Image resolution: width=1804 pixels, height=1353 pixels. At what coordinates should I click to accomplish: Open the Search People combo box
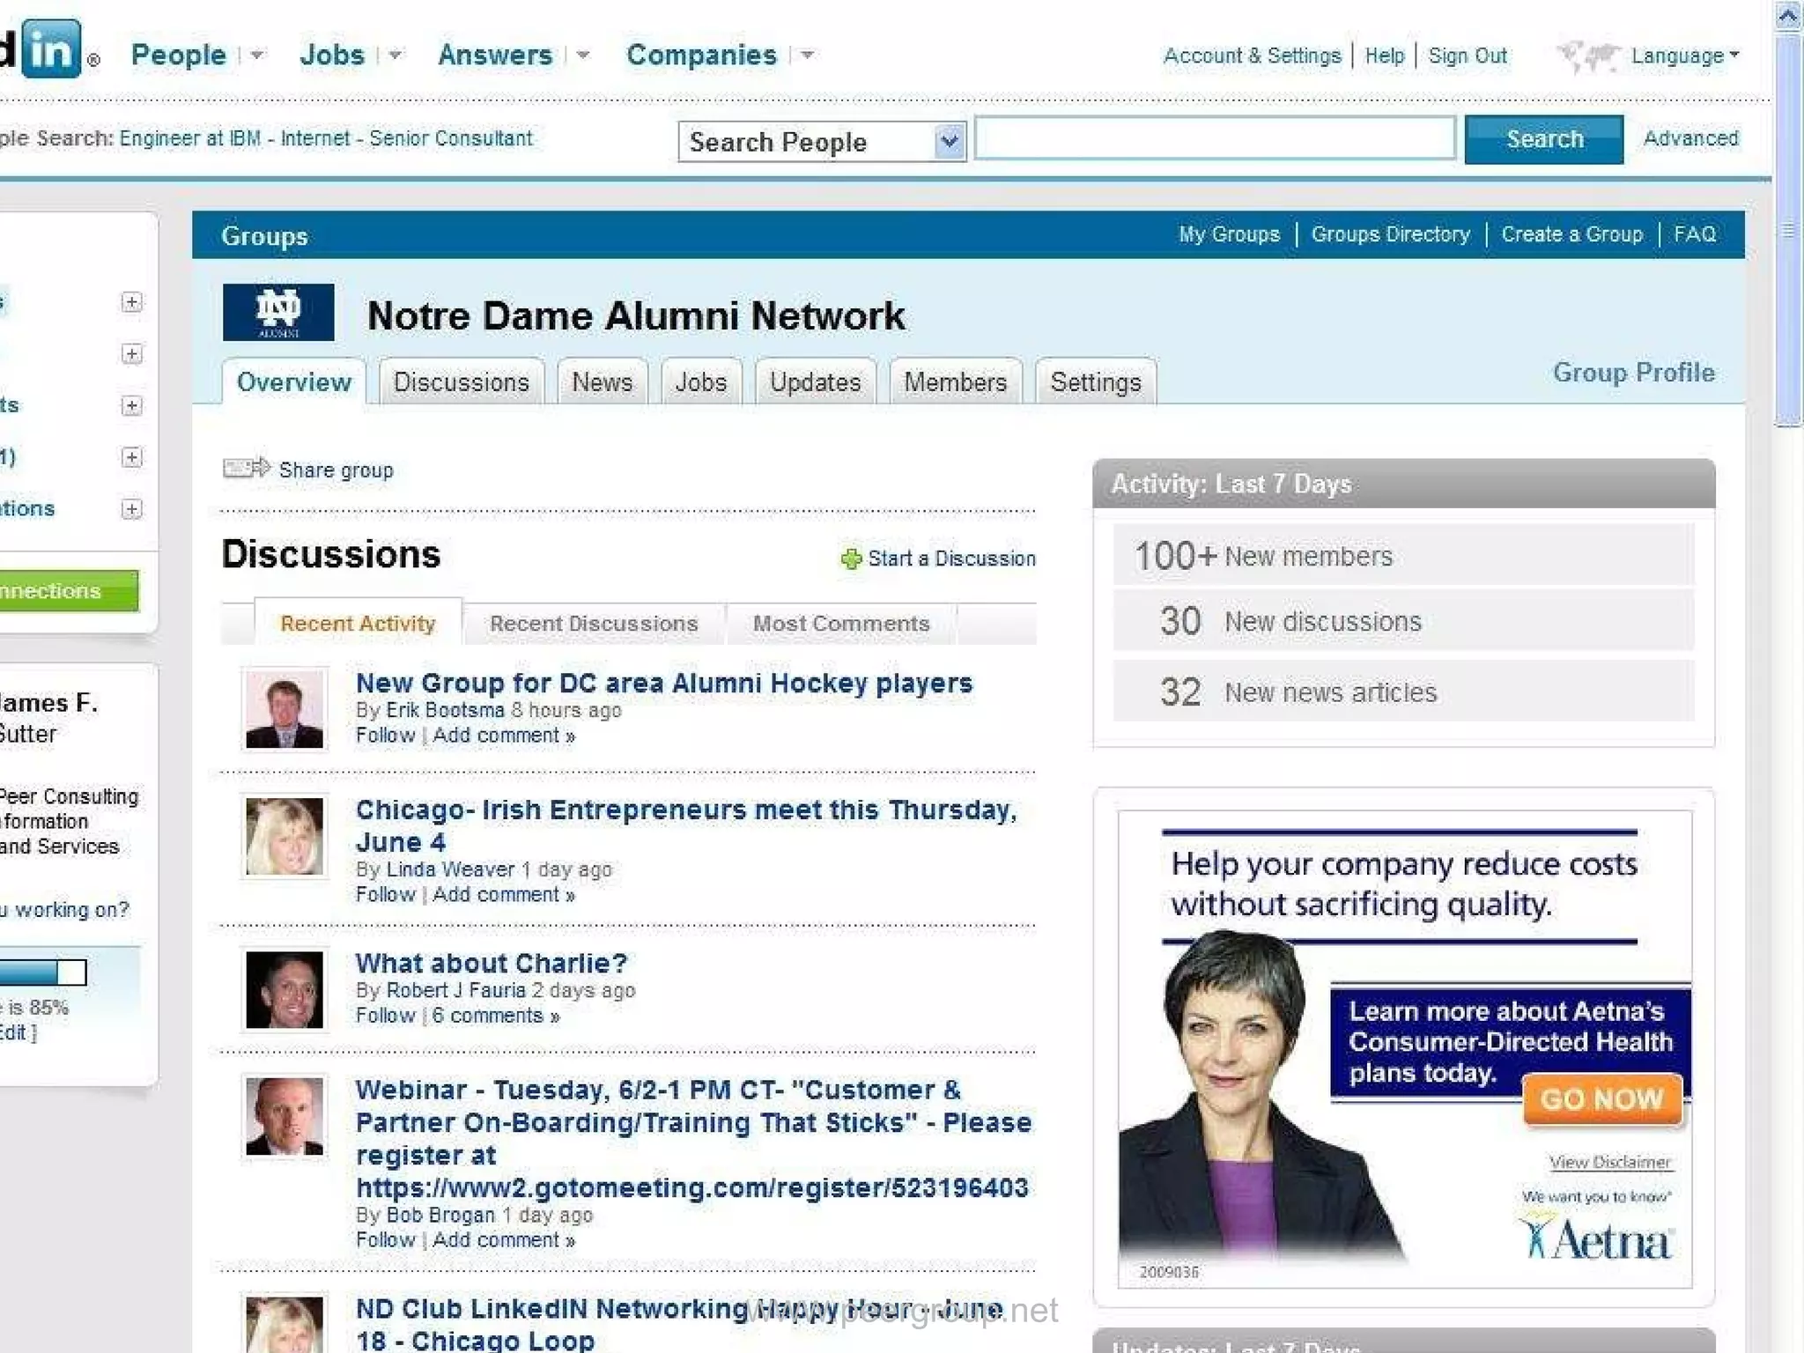pos(822,141)
